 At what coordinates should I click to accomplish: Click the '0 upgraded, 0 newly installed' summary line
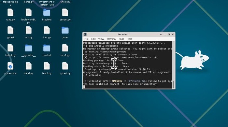coord(126,72)
